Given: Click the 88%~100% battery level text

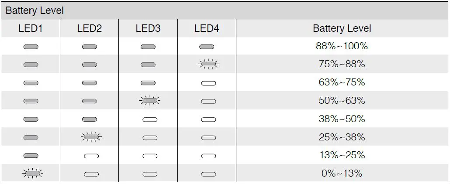Looking at the screenshot, I should [x=342, y=46].
